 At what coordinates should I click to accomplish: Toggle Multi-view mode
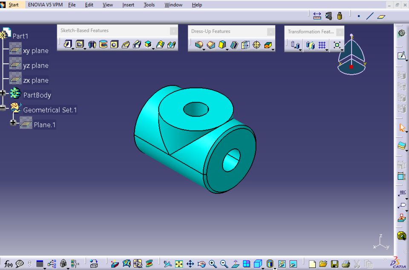(x=246, y=264)
